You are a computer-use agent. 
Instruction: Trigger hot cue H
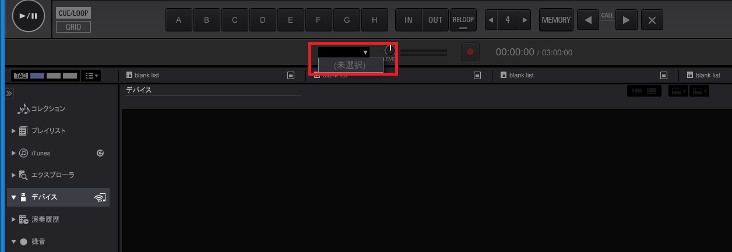(x=375, y=20)
